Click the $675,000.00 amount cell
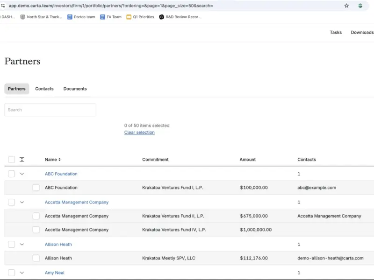Image resolution: width=374 pixels, height=280 pixels. pyautogui.click(x=254, y=216)
